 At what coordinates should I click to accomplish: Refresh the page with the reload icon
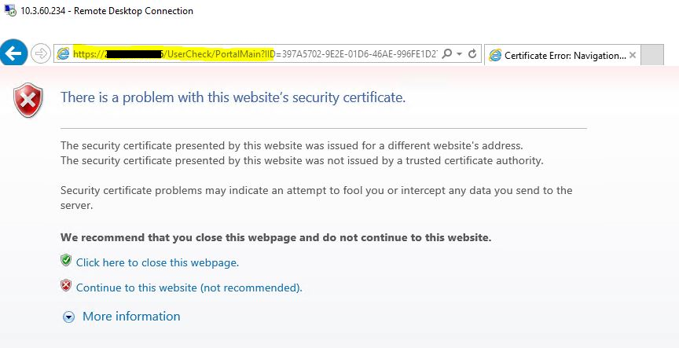tap(472, 54)
